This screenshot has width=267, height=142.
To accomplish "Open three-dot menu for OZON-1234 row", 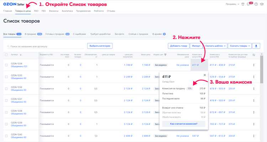I will [254, 65].
